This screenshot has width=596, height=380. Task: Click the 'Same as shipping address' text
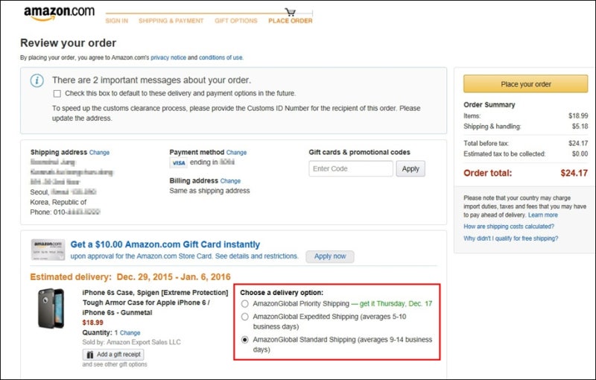209,191
